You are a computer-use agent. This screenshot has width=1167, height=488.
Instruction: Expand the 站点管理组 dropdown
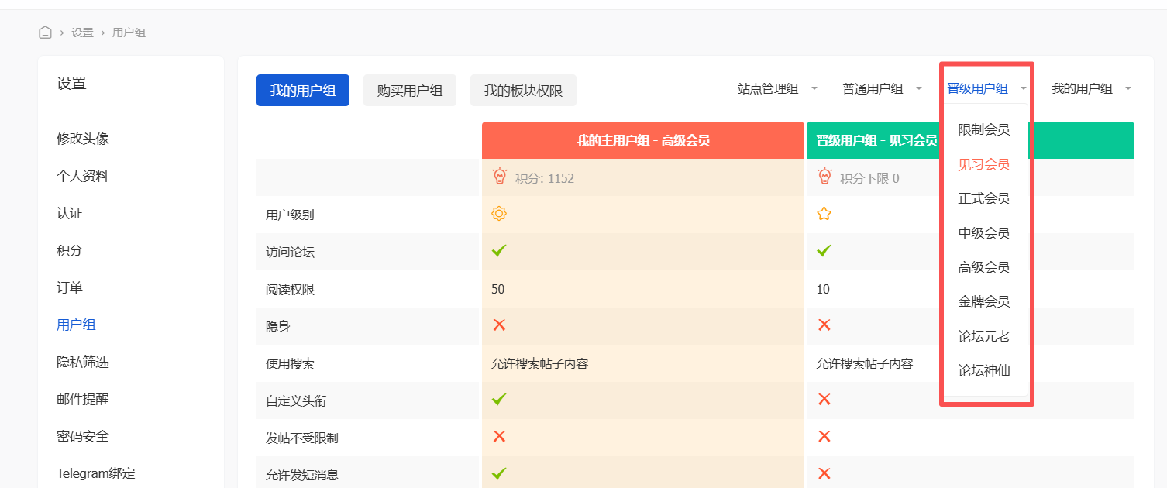777,89
